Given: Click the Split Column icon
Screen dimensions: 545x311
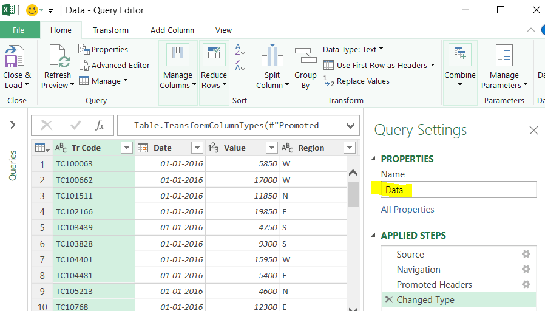Looking at the screenshot, I should pyautogui.click(x=272, y=56).
